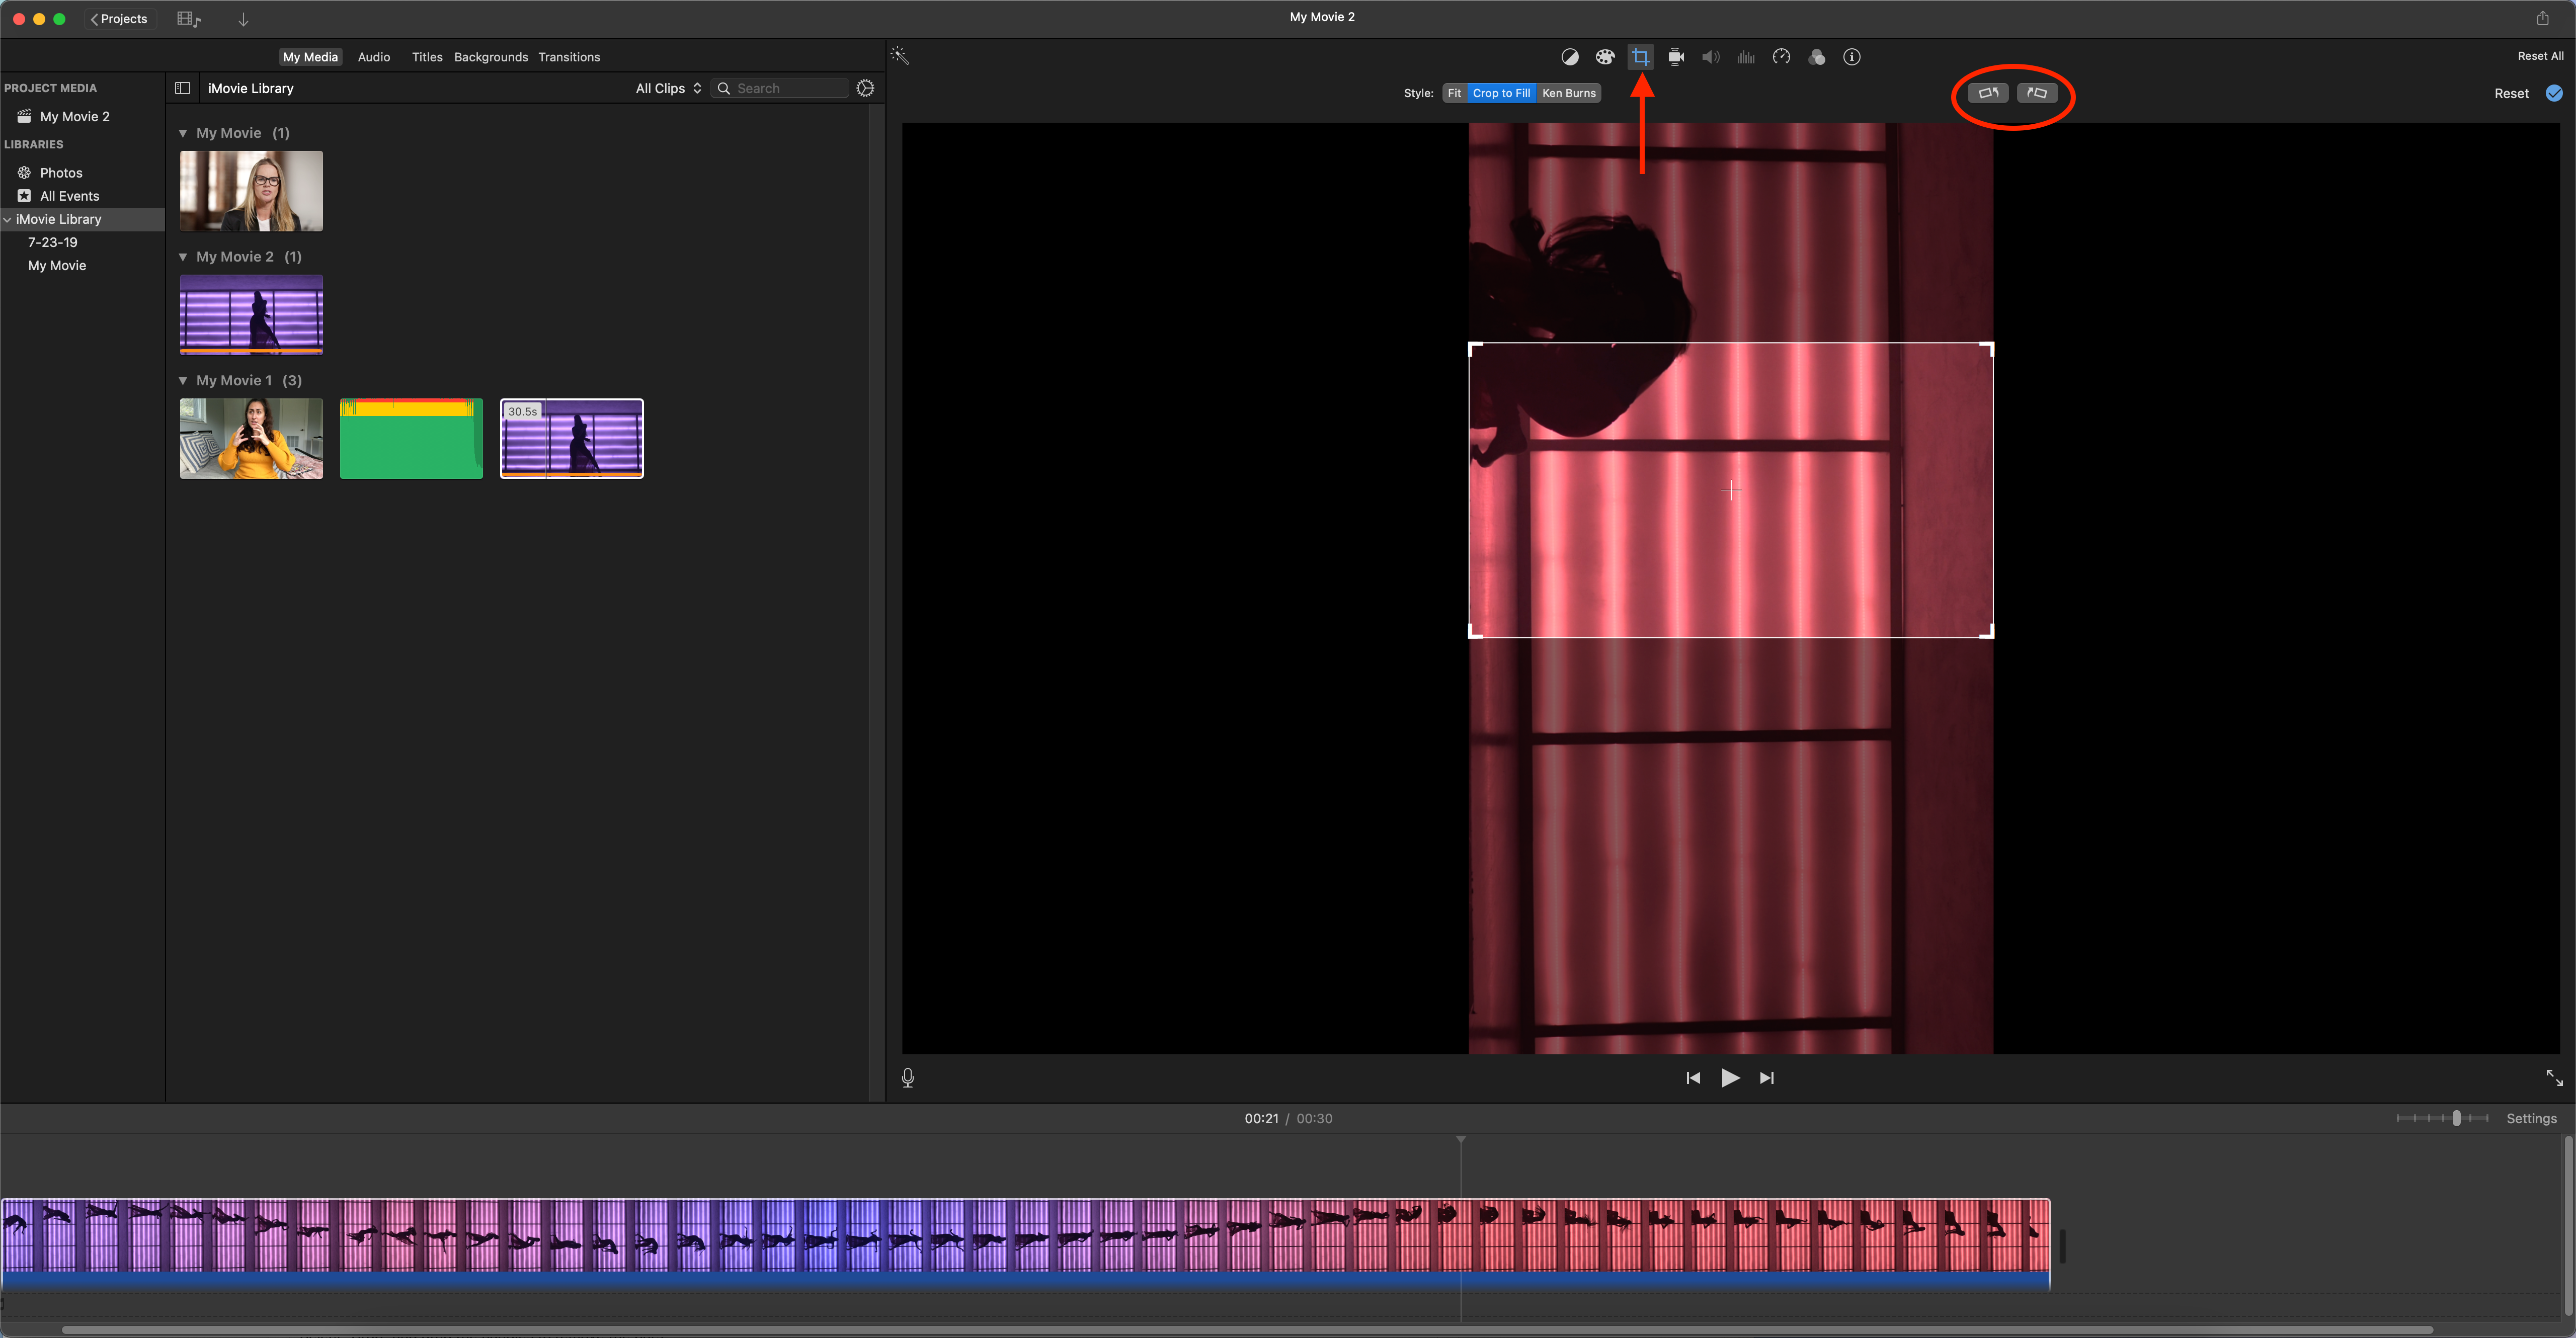The height and width of the screenshot is (1338, 2576).
Task: Click the Reset All button
Action: click(x=2540, y=56)
